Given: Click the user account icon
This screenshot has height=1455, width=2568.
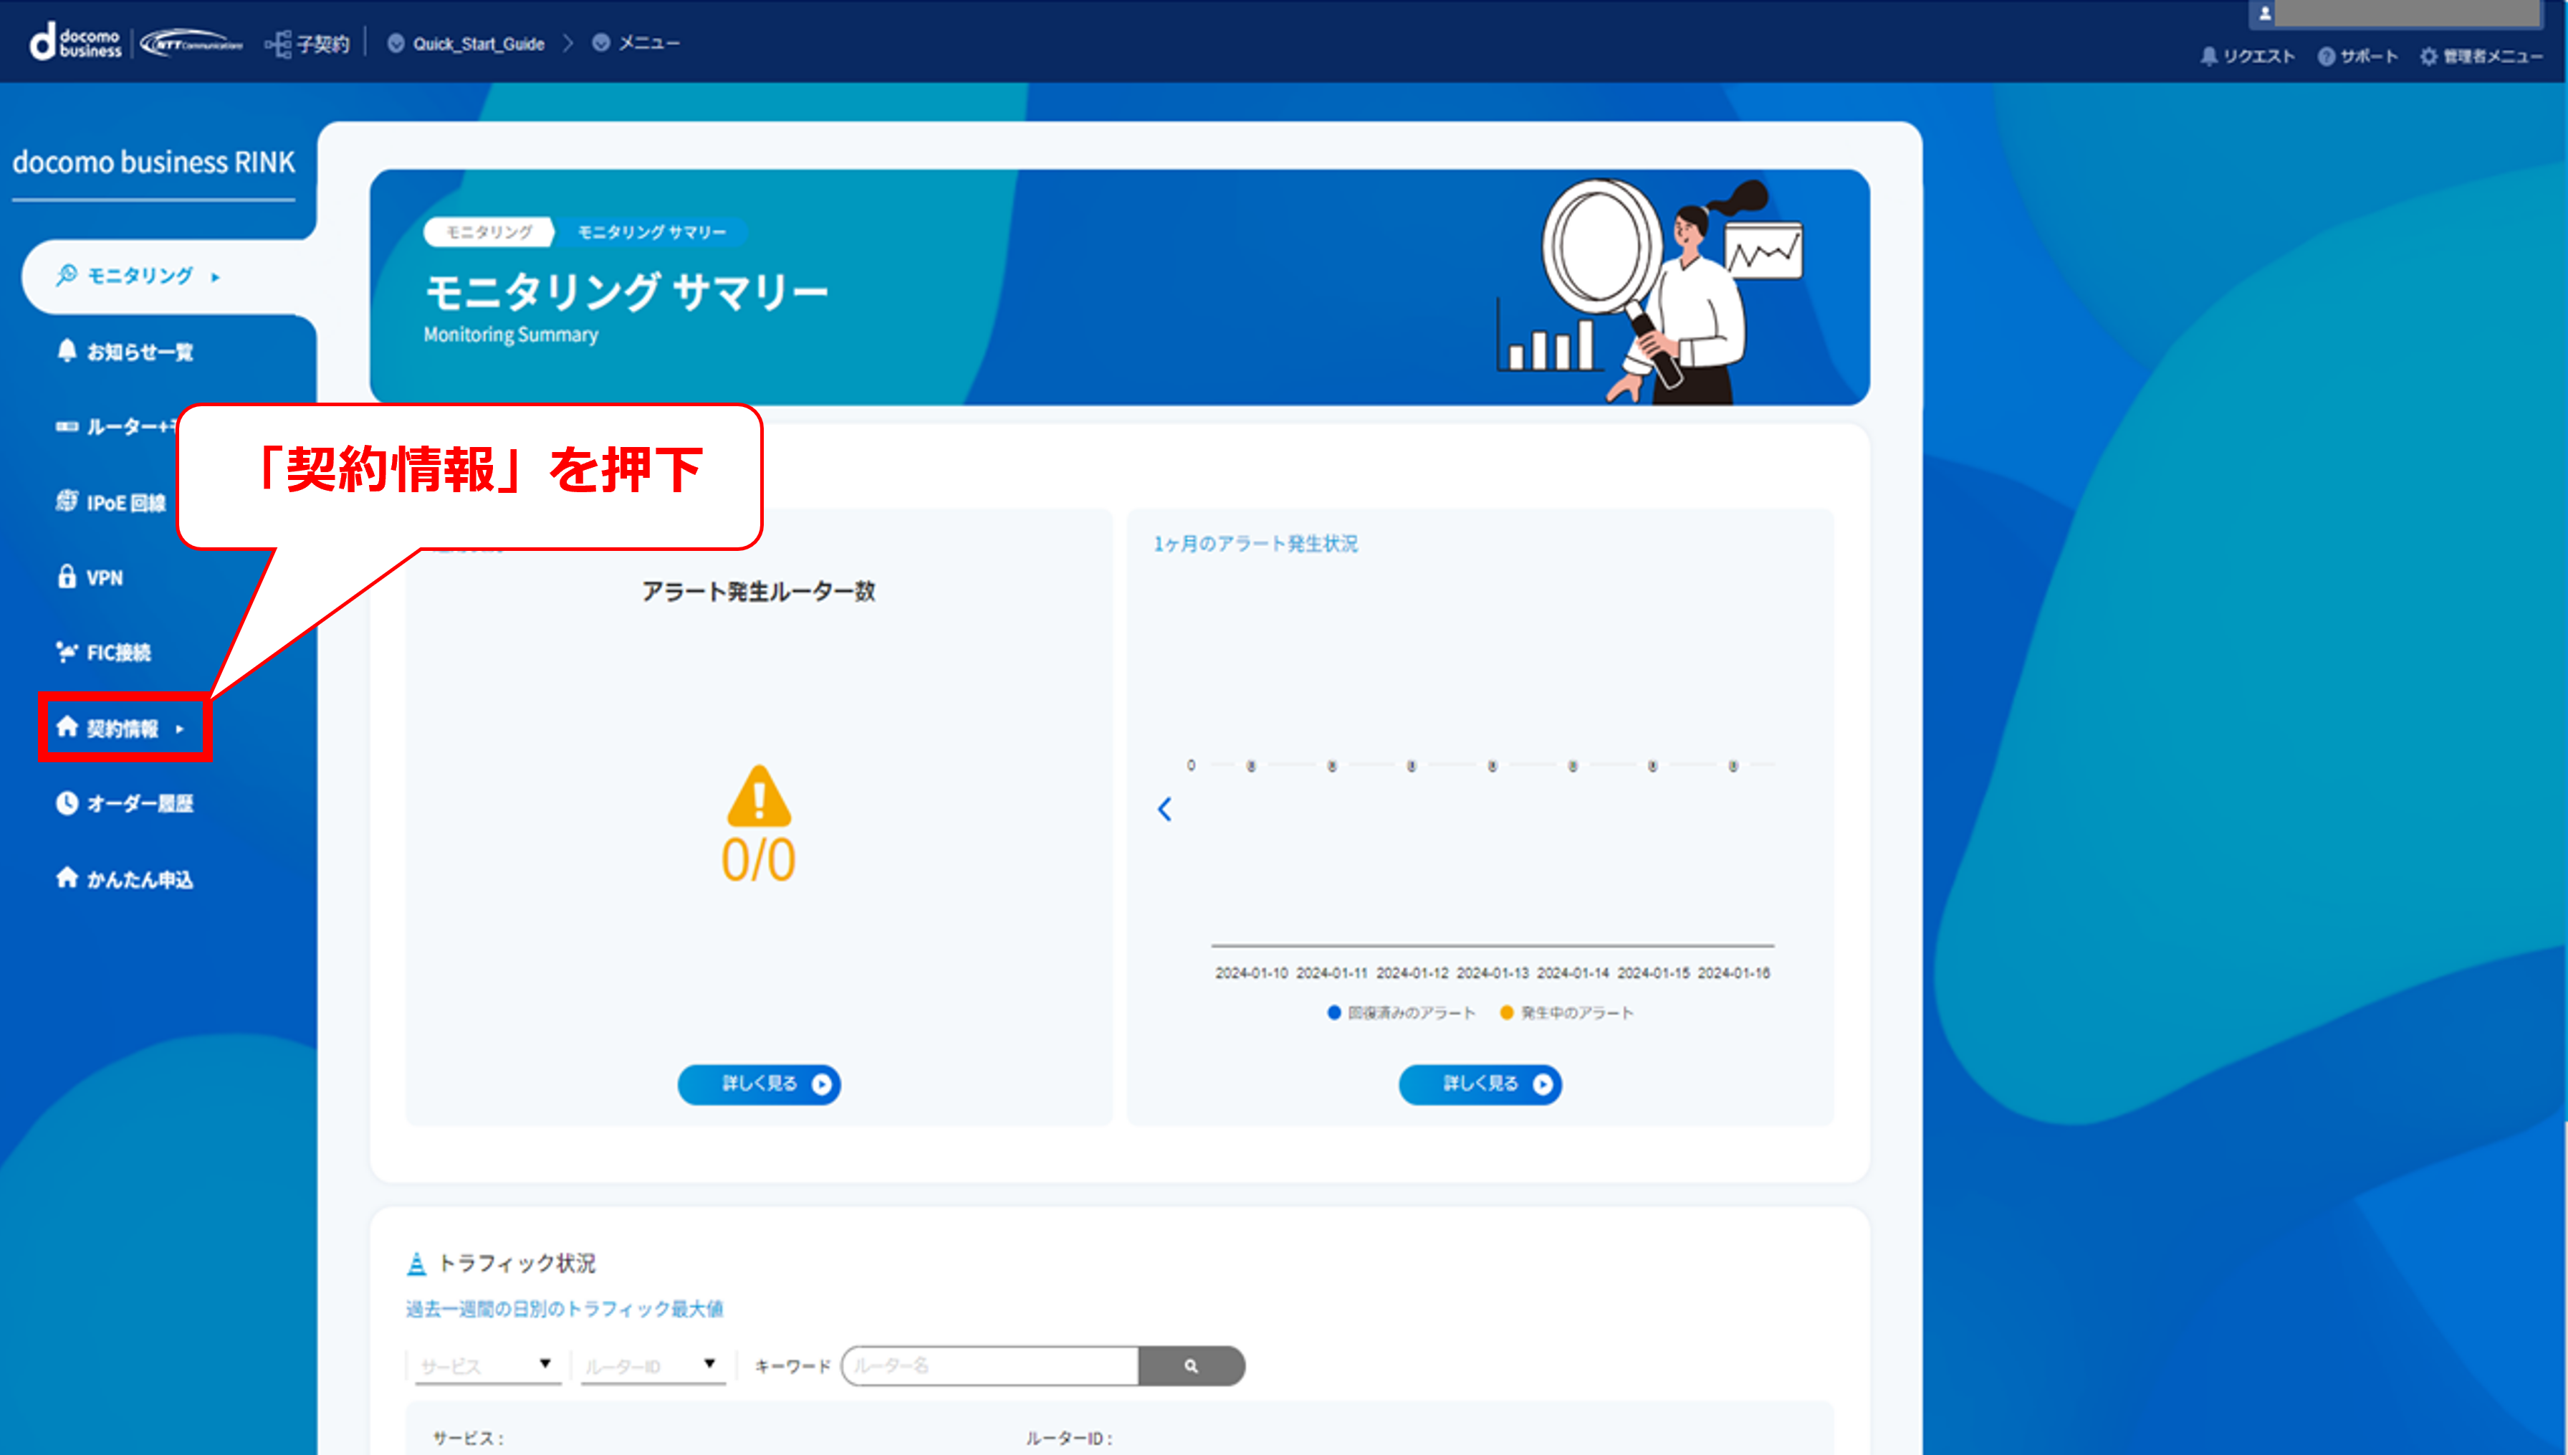Looking at the screenshot, I should [x=2265, y=13].
